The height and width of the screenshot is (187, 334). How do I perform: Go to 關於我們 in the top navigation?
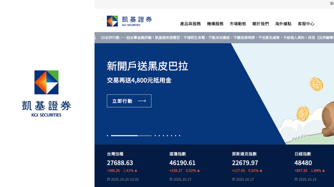261,24
